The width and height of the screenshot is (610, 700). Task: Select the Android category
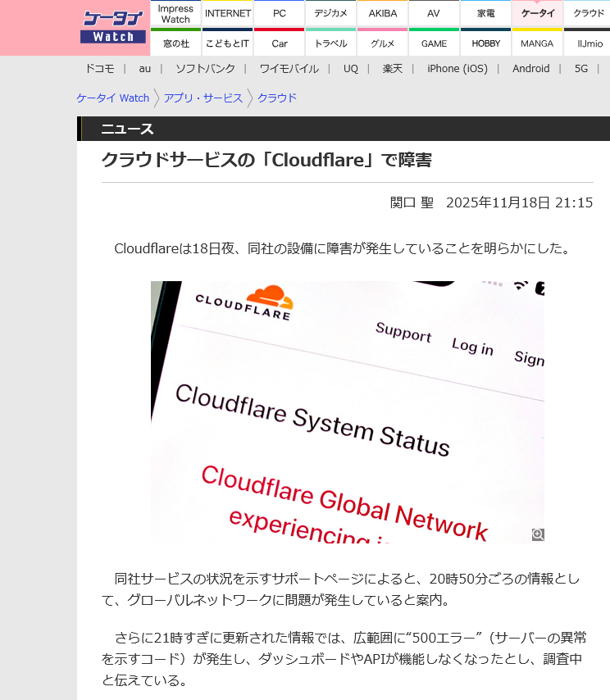(530, 69)
